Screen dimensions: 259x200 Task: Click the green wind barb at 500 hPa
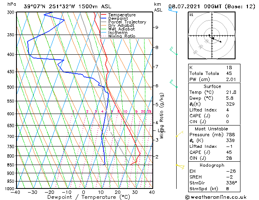(x=173, y=84)
